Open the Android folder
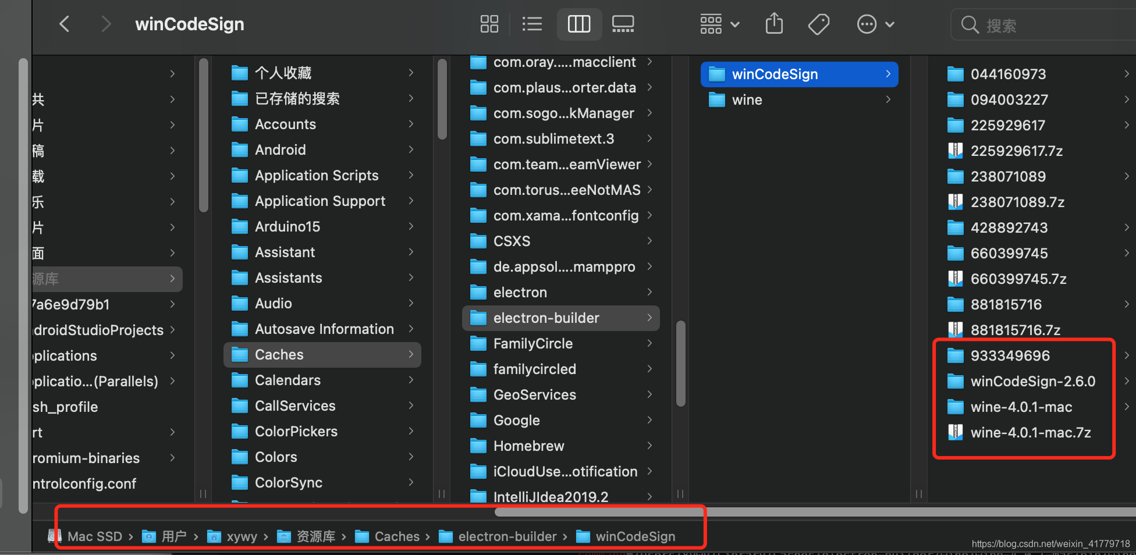Screen dimensions: 1136x555 click(322, 150)
